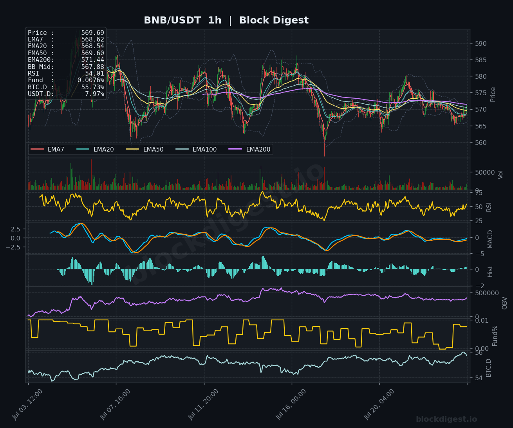The image size is (513, 428).
Task: Click the Jul 20, 04:00 date label
Action: 379,405
